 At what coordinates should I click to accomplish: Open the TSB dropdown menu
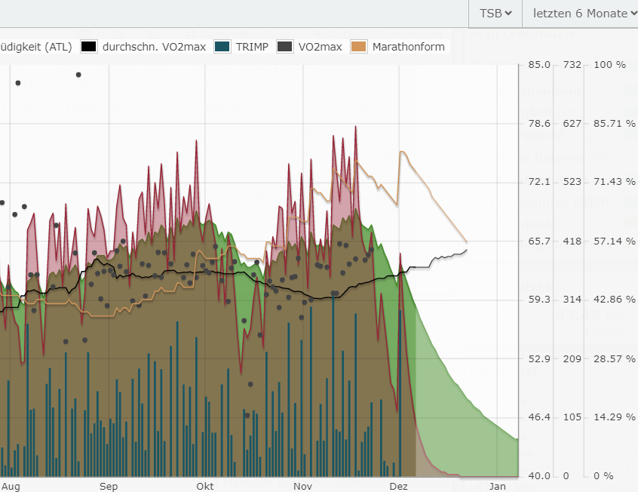pos(495,13)
